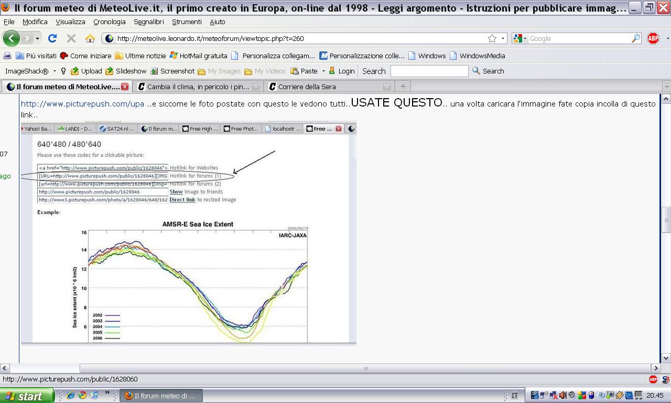This screenshot has width=671, height=403.
Task: Switch to the Corriere della Sera tab
Action: (x=307, y=87)
